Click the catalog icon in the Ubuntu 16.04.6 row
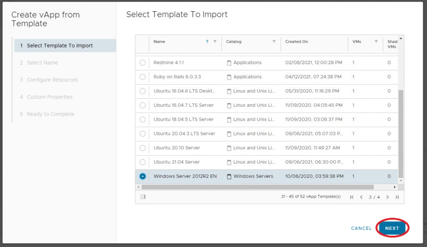 coord(229,91)
